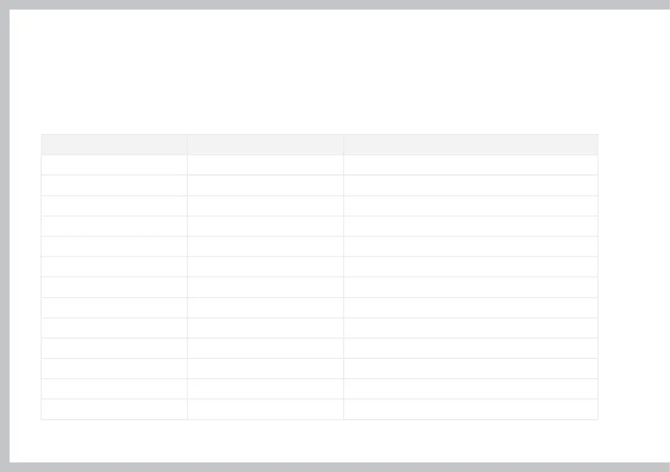
Task: Click the middle column's gray header cell
Action: 265,145
